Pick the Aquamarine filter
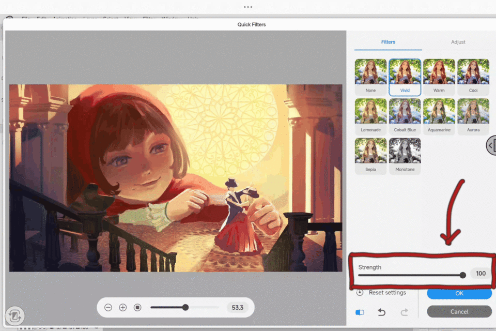This screenshot has height=331, width=496. (439, 116)
